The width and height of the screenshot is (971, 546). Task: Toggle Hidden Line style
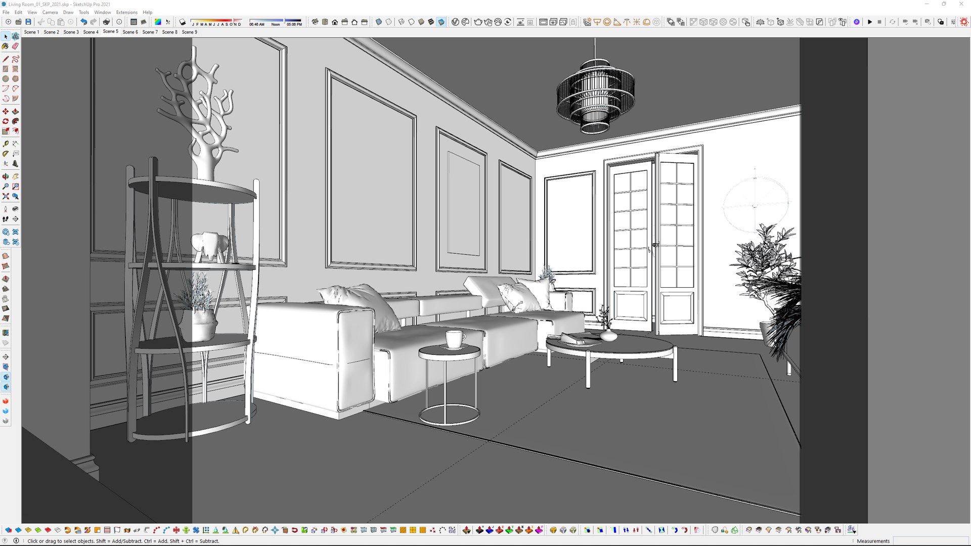coord(411,22)
